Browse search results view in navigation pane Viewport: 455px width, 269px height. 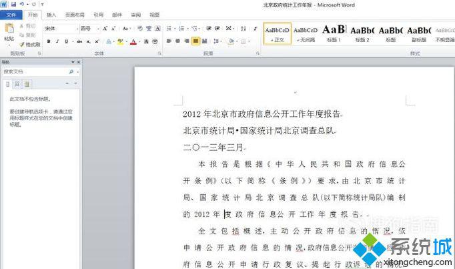coord(27,84)
